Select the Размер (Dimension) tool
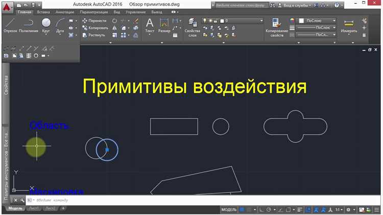The image size is (383, 215). pyautogui.click(x=164, y=26)
